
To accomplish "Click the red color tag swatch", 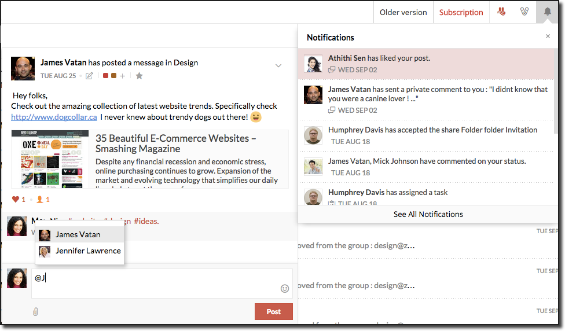I will [x=105, y=76].
